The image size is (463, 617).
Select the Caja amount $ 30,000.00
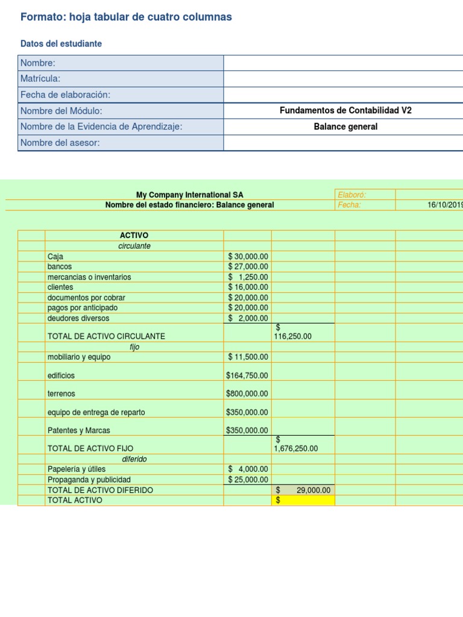[248, 257]
